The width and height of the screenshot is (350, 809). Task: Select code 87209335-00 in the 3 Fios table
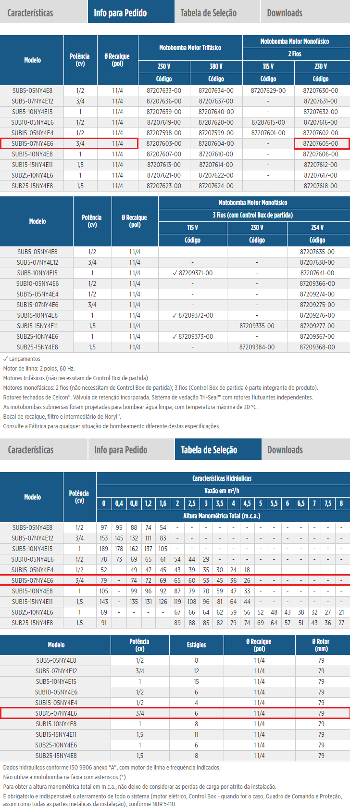(257, 326)
